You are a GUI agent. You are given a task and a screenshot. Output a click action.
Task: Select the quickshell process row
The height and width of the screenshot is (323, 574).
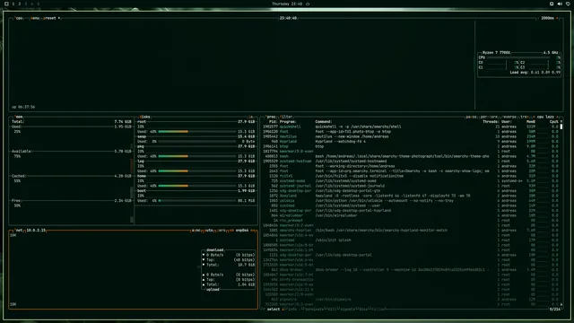tap(411, 127)
